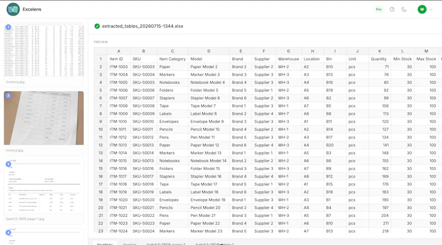Select column G header

coord(288,51)
